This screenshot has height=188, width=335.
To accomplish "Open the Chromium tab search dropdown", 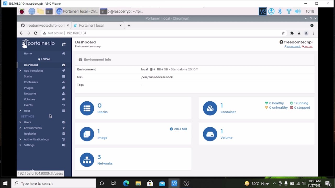I will 312,25.
